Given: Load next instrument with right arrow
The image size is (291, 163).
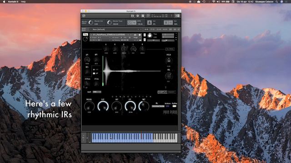Looking at the screenshot, I should coord(131,35).
